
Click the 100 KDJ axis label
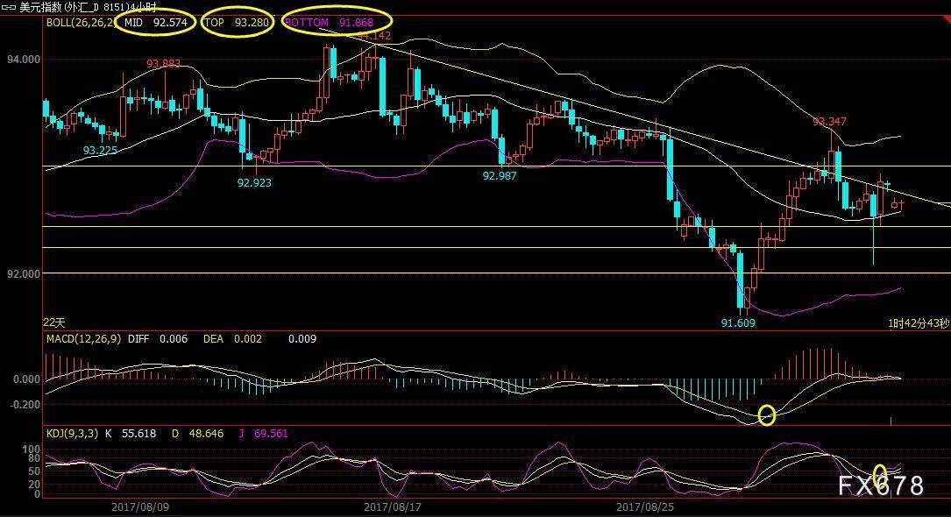point(31,450)
